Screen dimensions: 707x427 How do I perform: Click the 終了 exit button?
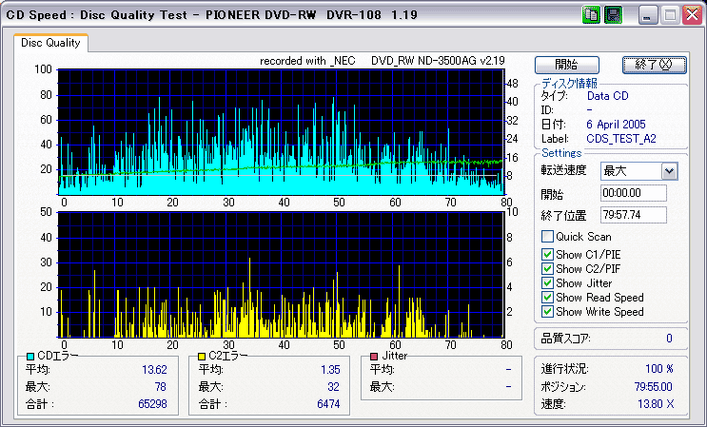[x=655, y=65]
